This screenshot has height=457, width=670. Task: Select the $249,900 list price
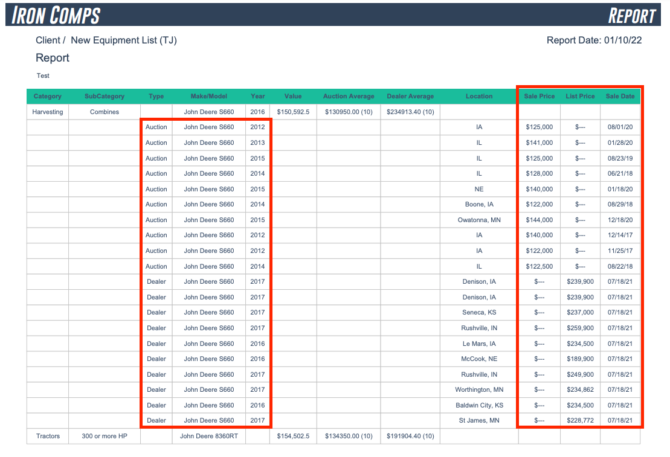[580, 374]
